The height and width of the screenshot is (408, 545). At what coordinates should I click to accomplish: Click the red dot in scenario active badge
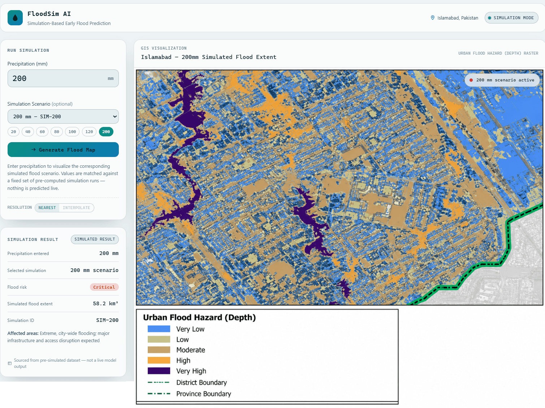(471, 80)
